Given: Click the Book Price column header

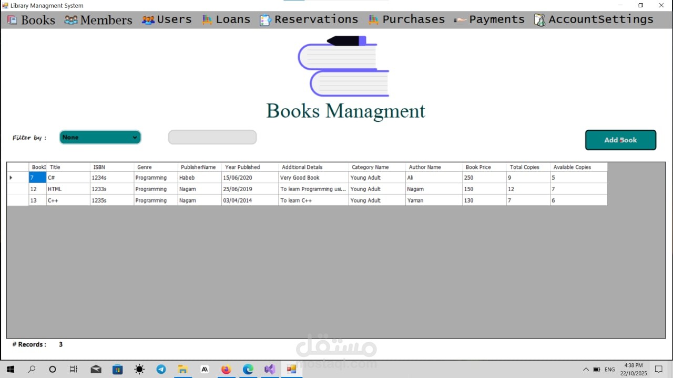Looking at the screenshot, I should point(484,167).
